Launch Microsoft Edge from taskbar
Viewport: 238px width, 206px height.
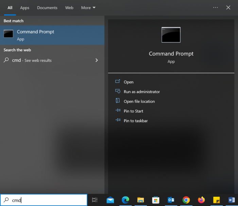[125, 200]
